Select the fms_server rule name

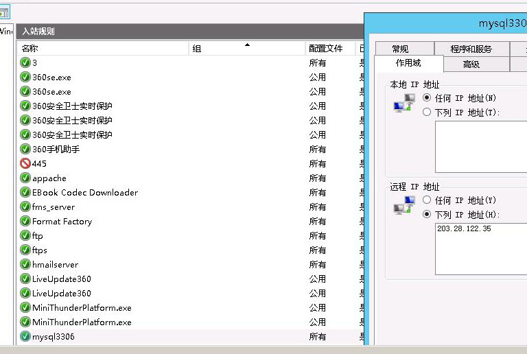tap(54, 207)
